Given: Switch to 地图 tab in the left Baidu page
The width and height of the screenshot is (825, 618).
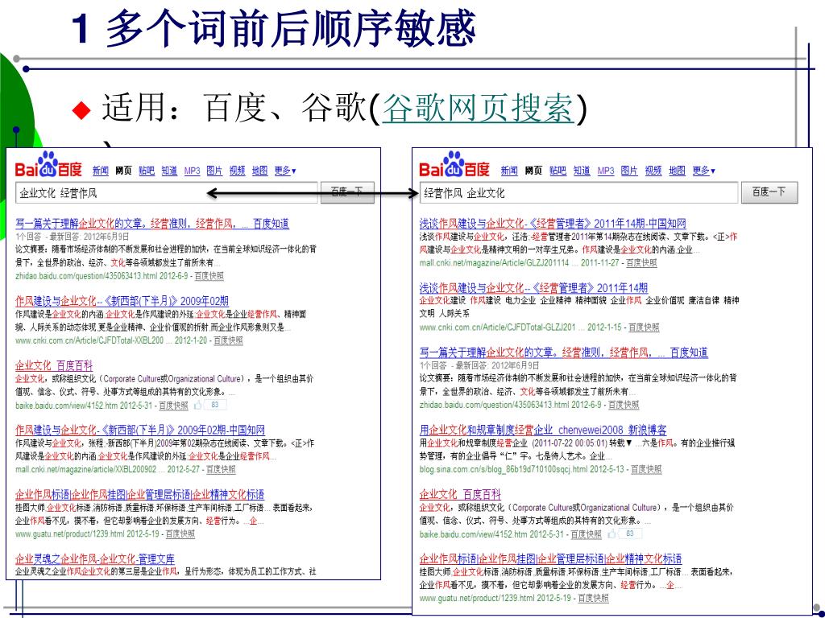Looking at the screenshot, I should click(260, 171).
